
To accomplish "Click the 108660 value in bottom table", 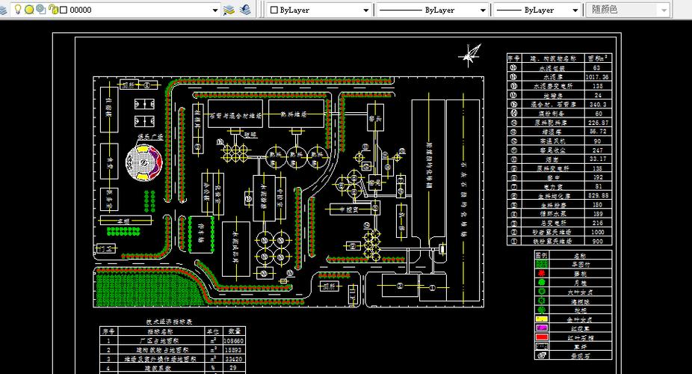I will tap(235, 340).
